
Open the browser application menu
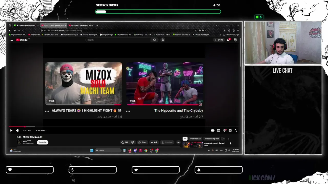tap(238, 30)
